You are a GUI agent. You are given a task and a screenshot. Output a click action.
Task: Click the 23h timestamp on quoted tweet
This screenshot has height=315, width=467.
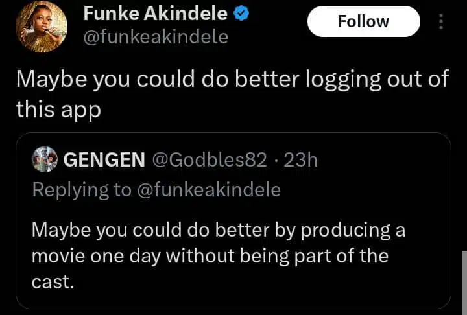pyautogui.click(x=300, y=159)
